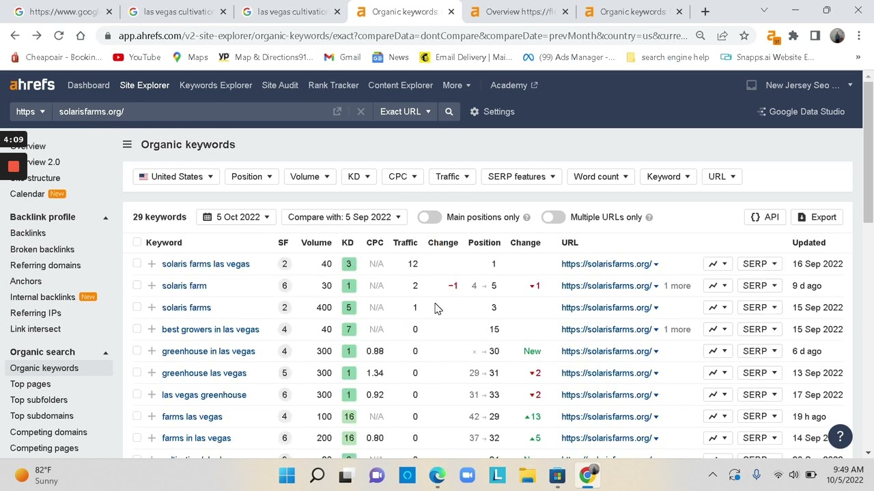Open the help question mark bubble
874x491 pixels.
(x=841, y=436)
